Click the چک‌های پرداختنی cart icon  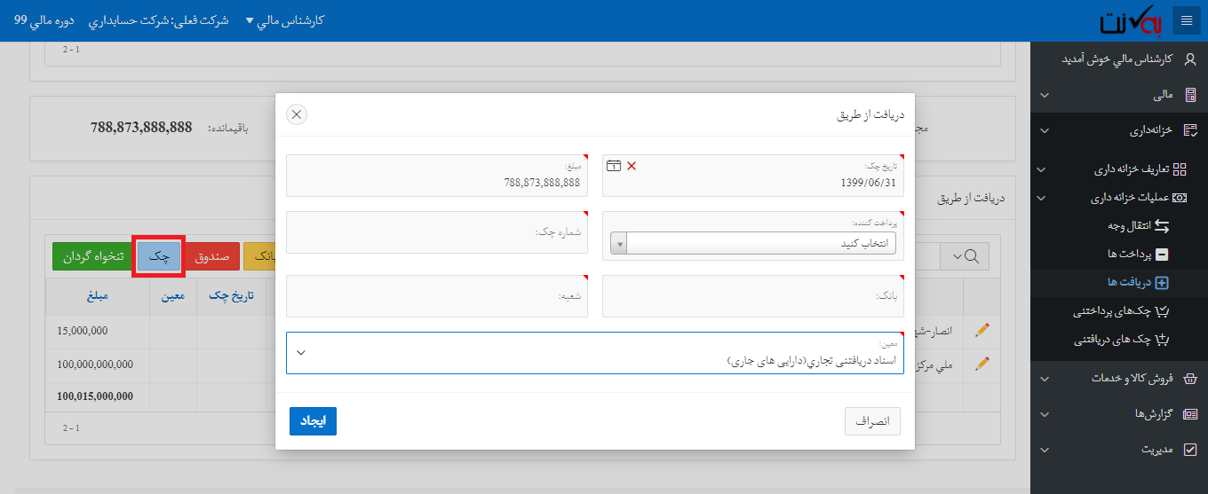click(x=1161, y=311)
